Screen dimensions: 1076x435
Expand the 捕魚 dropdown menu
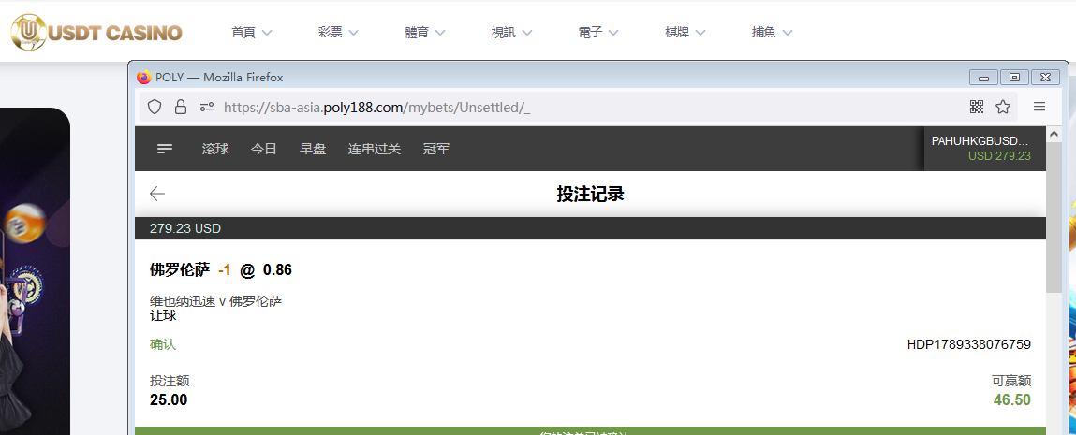pos(772,32)
